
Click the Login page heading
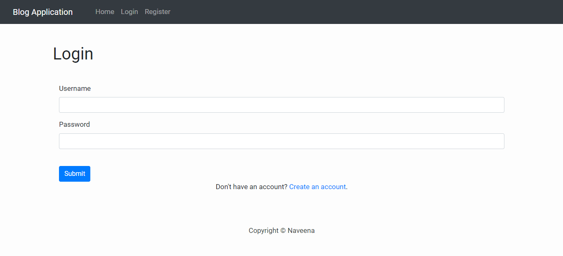(x=73, y=53)
